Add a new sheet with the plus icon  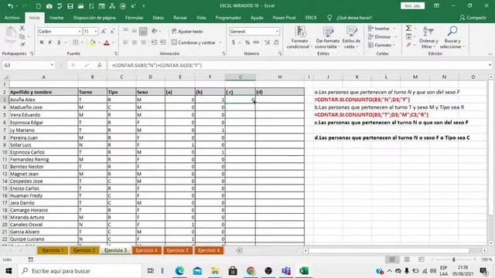(x=239, y=250)
